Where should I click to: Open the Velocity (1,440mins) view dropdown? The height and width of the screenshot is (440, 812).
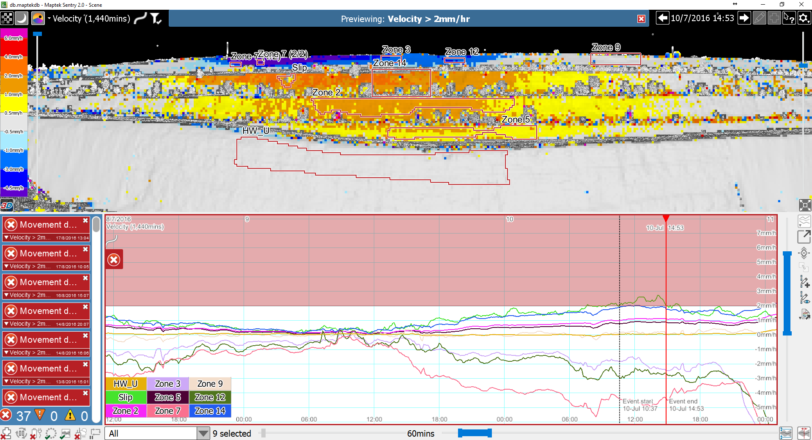click(x=89, y=19)
